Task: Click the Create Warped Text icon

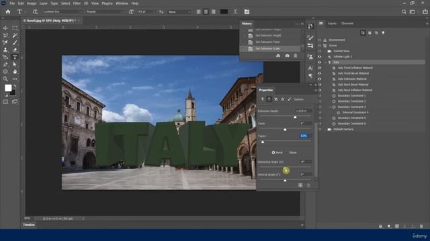Action: pos(235,12)
